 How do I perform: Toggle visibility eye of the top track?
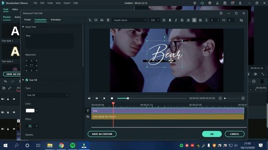click(x=14, y=99)
